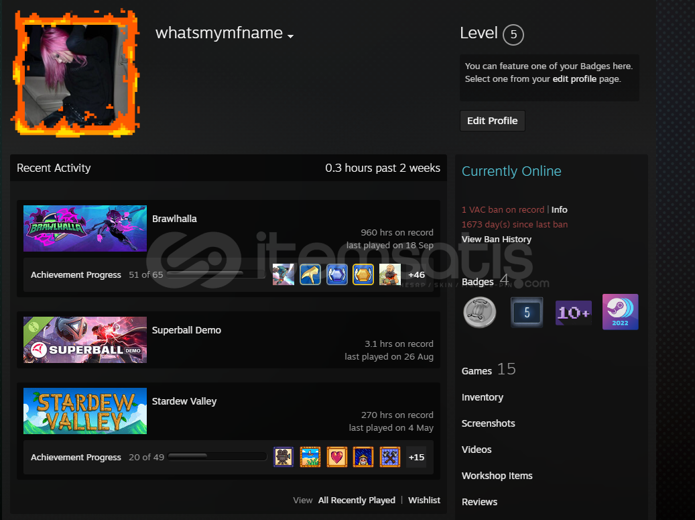Open the Inventory link
This screenshot has width=695, height=520.
coord(483,397)
